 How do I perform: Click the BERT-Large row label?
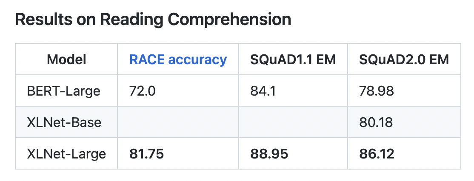pos(63,90)
